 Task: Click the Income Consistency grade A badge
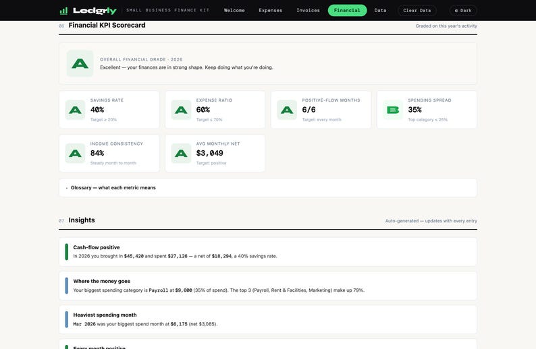click(x=75, y=153)
